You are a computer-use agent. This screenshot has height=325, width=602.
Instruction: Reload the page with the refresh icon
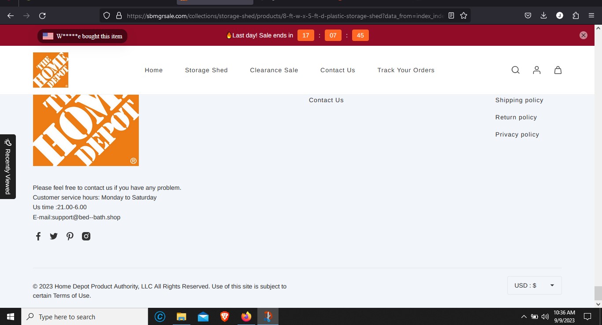(x=42, y=15)
